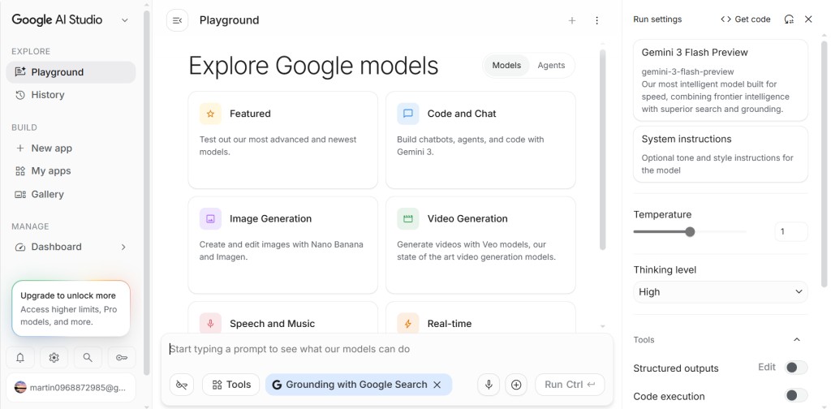Remove Grounding with Google Search chip
The width and height of the screenshot is (831, 409).
tap(437, 385)
